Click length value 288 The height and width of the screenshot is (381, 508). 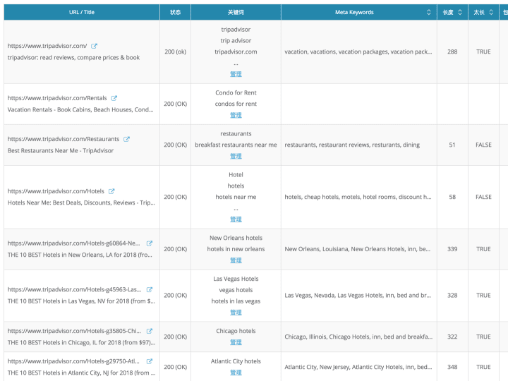(x=452, y=52)
